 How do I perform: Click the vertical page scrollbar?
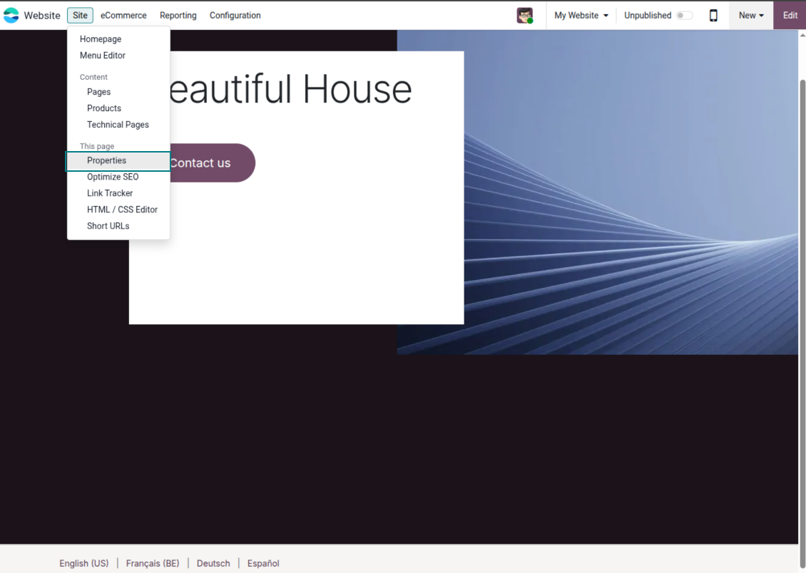802,285
